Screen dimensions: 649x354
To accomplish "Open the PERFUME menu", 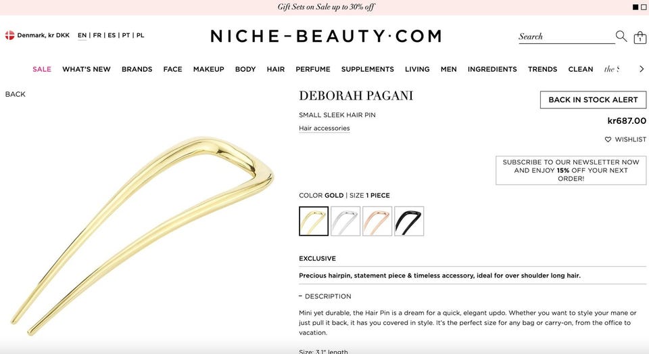I will click(x=313, y=69).
